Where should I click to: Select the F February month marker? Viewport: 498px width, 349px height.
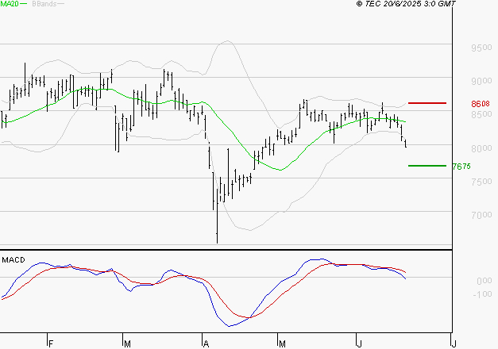[49, 343]
